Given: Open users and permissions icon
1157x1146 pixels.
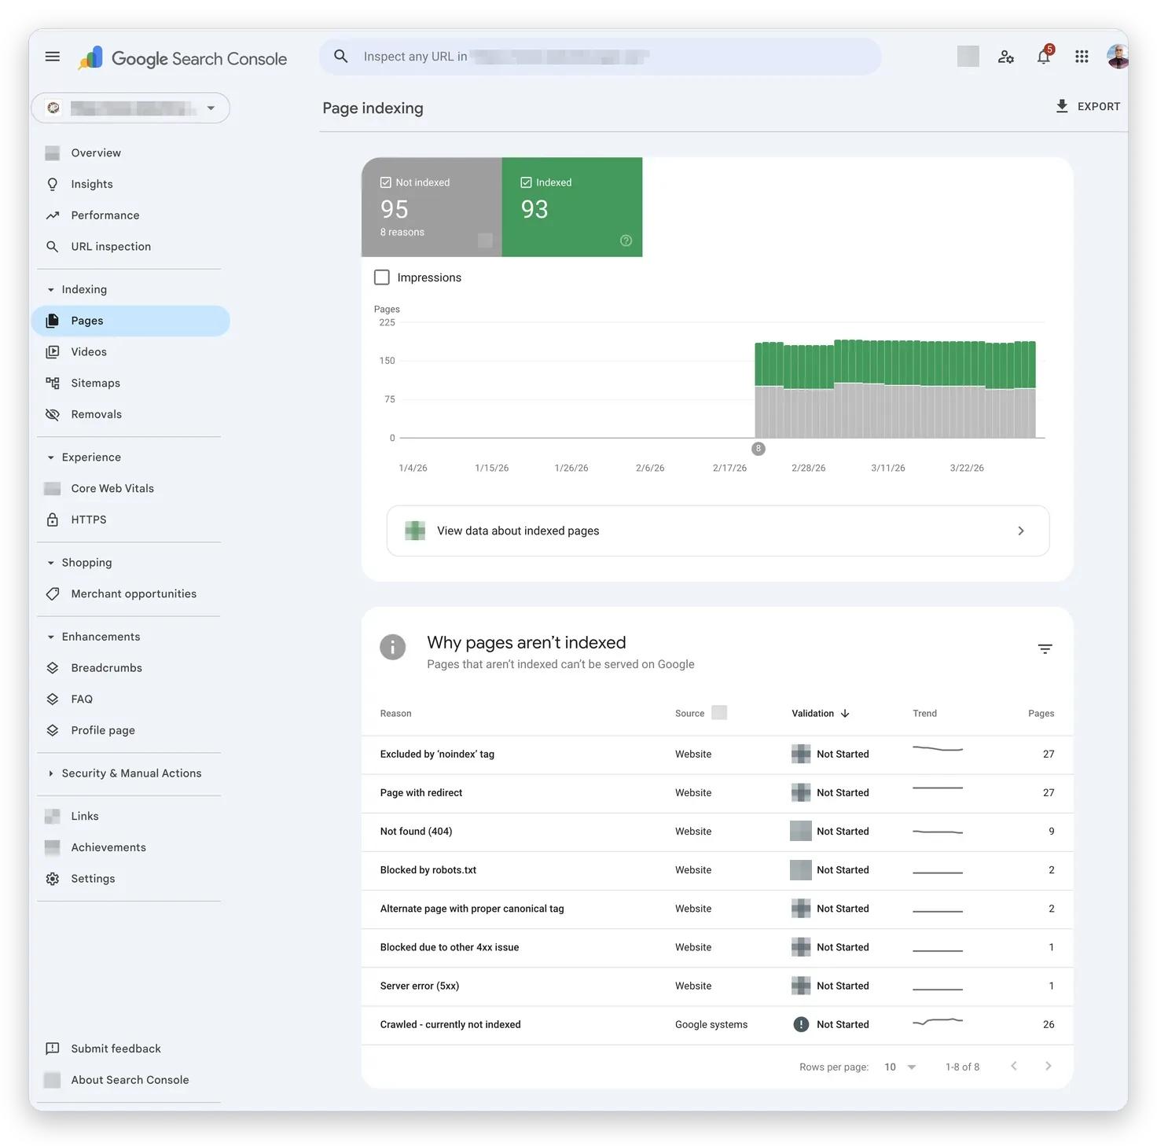Looking at the screenshot, I should [x=1005, y=57].
